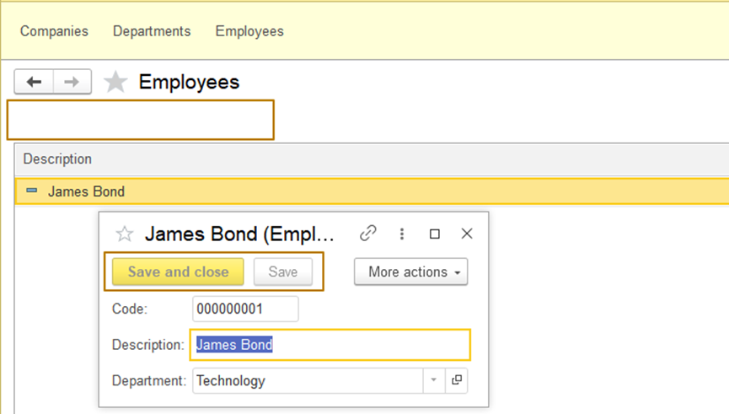Go forward using the right arrow button
This screenshot has width=729, height=414.
coord(72,82)
